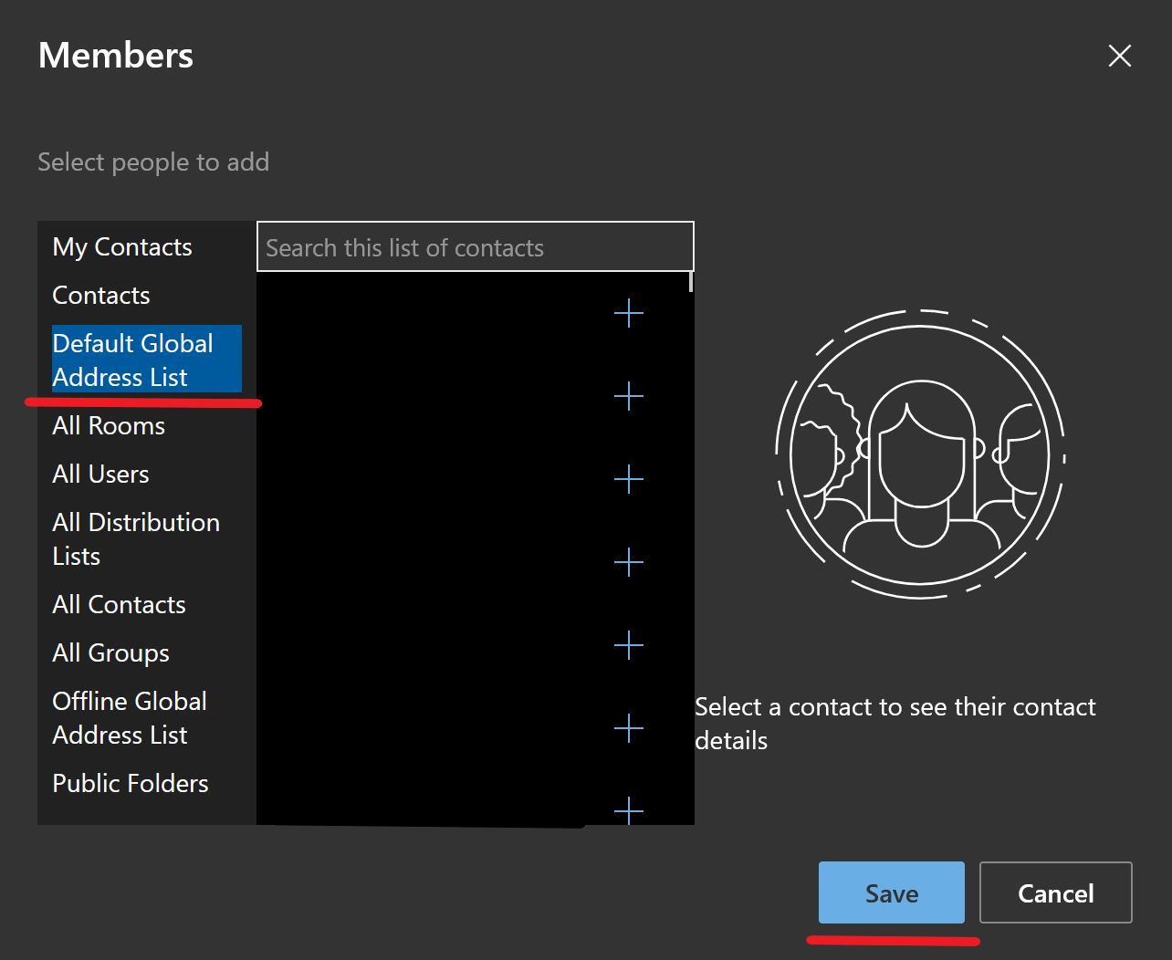
Task: Click the fifth plus add icon
Action: (629, 645)
